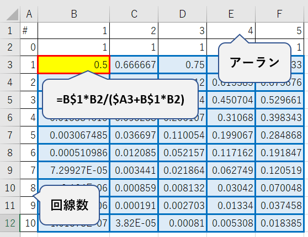Select row 12 header

pos(10,223)
